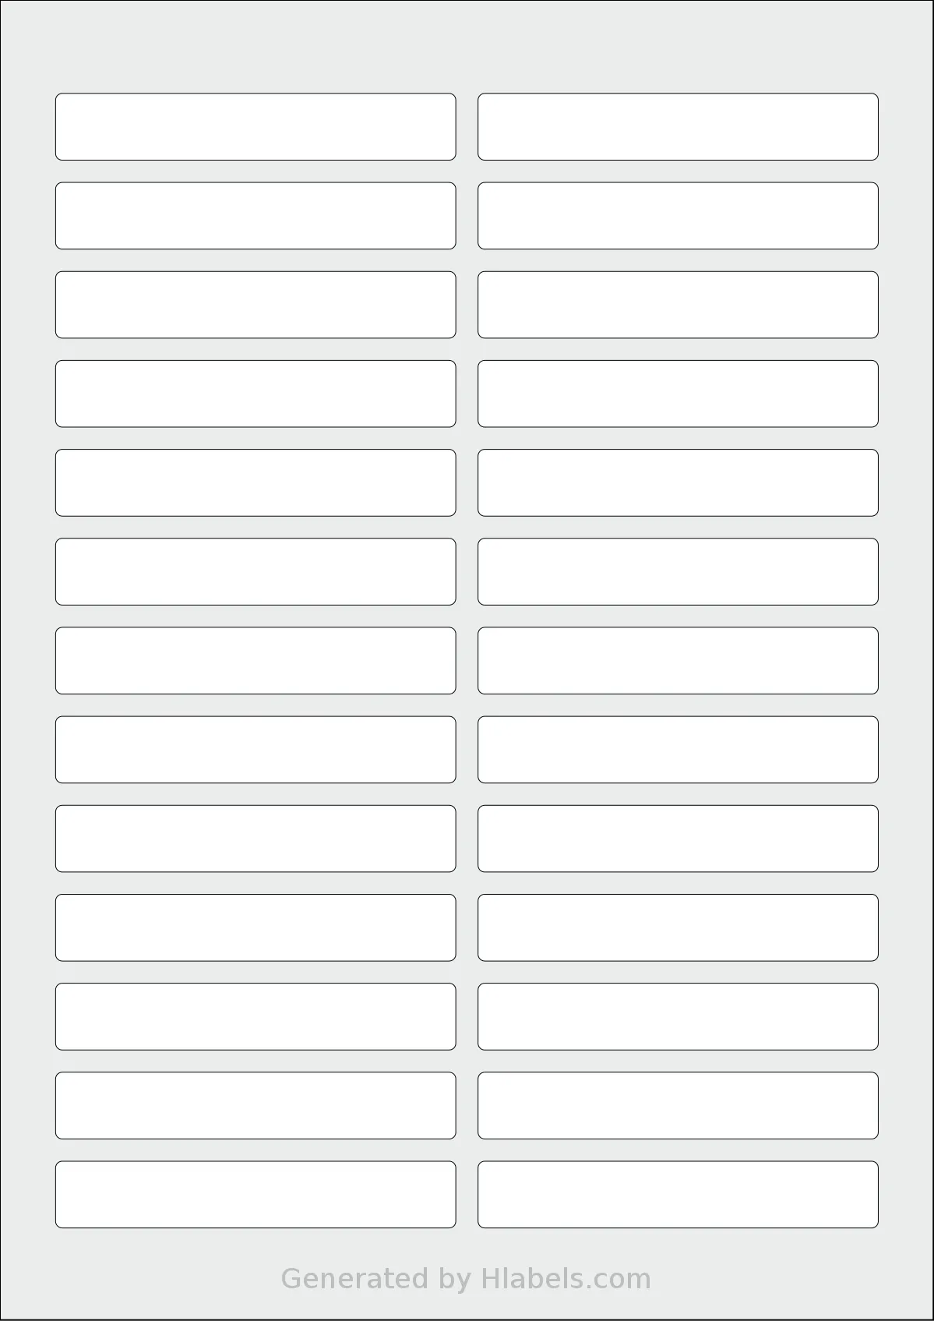Select the right label in second row
Viewport: 934px width, 1321px height.
click(x=678, y=216)
